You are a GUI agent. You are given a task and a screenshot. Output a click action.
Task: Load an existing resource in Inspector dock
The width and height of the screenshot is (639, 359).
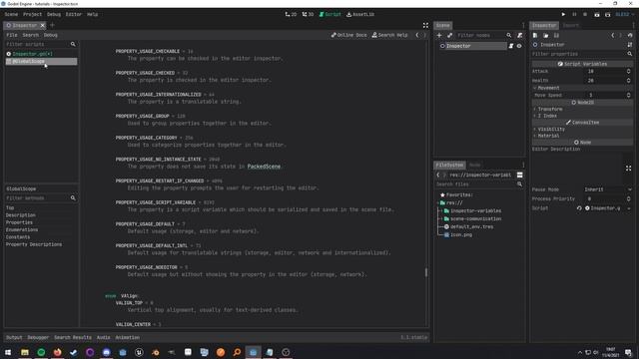point(546,36)
